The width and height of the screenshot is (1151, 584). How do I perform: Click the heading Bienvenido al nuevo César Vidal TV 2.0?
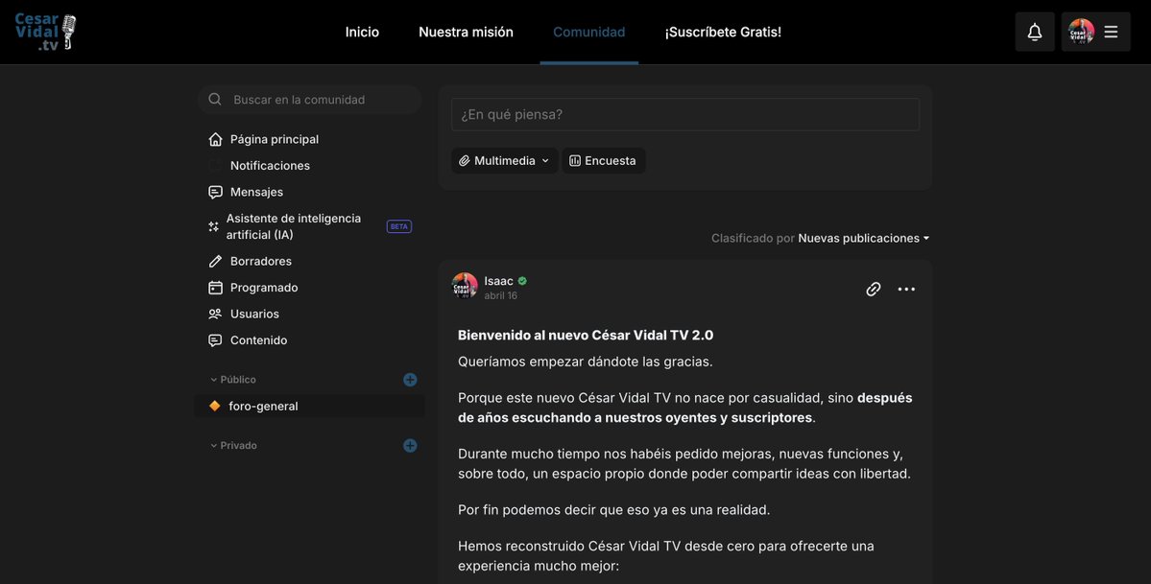point(586,336)
